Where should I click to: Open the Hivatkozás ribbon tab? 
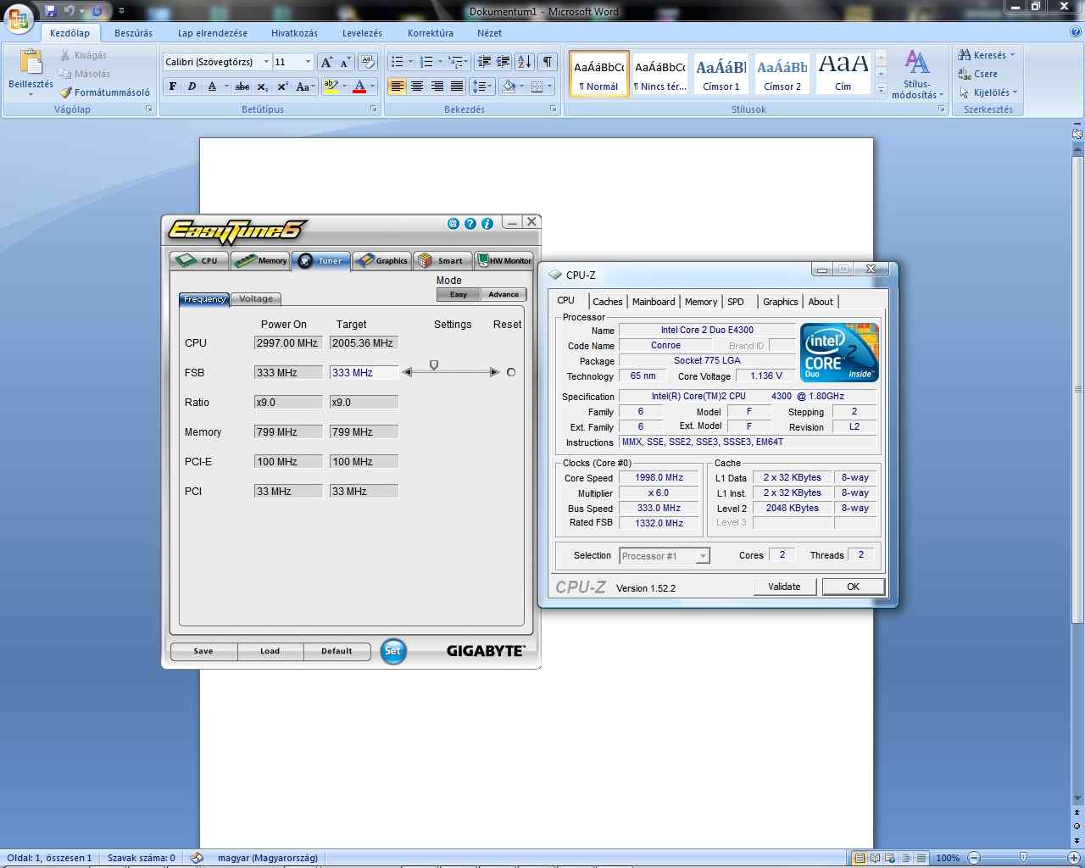point(294,33)
